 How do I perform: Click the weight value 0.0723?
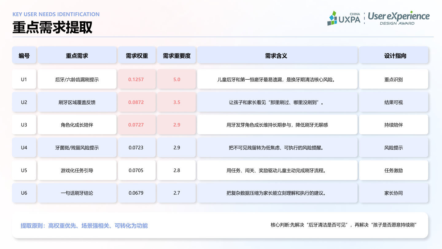click(136, 148)
